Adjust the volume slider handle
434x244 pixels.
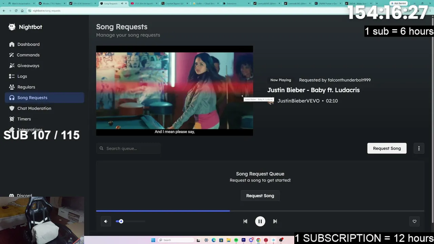click(121, 221)
